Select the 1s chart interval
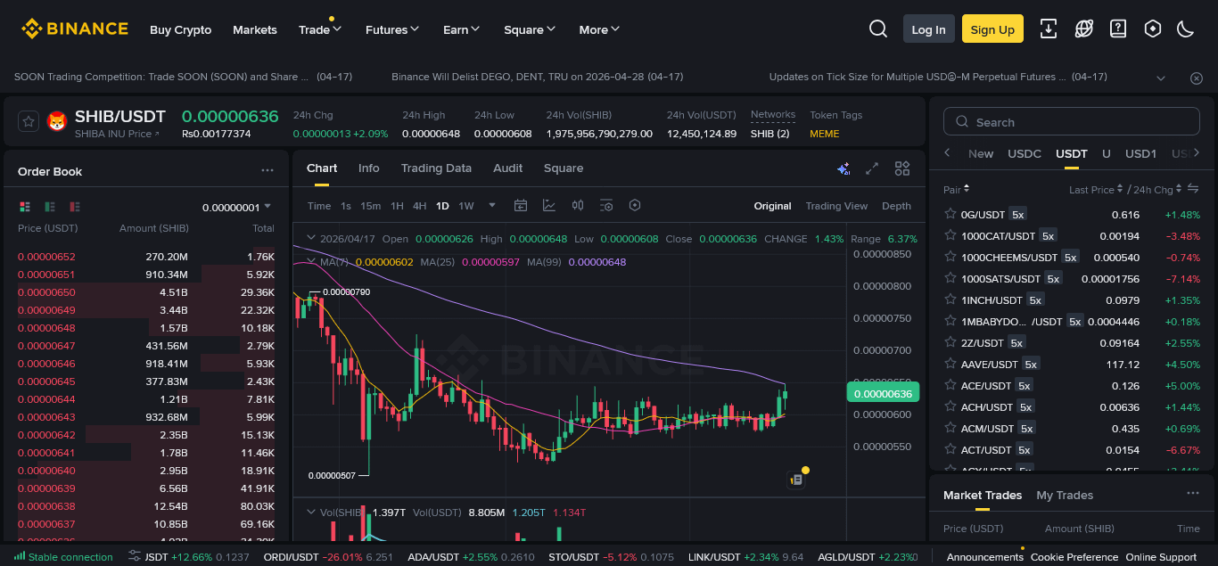Image resolution: width=1218 pixels, height=566 pixels. click(346, 206)
